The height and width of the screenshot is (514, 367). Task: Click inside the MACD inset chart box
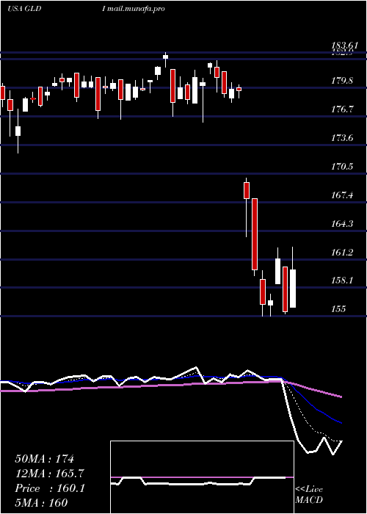[202, 477]
